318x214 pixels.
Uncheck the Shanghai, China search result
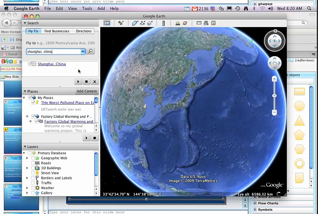[x=30, y=64]
